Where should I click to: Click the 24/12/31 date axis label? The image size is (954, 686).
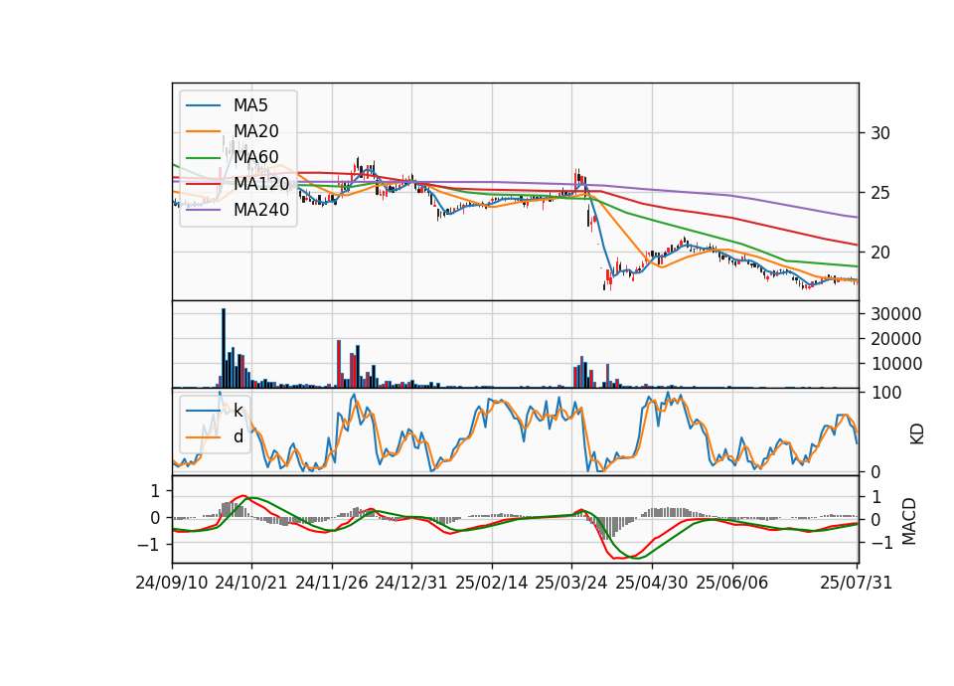(x=411, y=583)
